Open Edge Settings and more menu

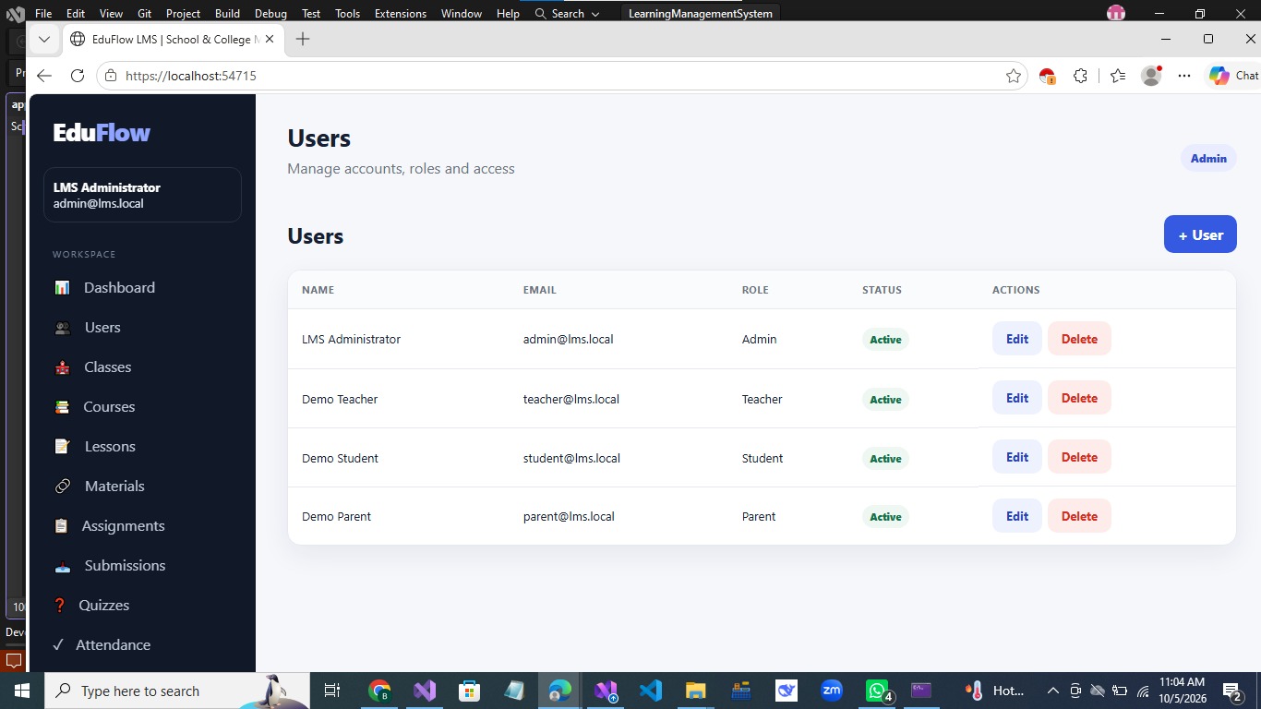[1184, 76]
